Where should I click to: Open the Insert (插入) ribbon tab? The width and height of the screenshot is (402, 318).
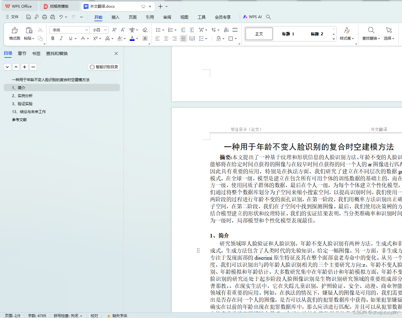pyautogui.click(x=116, y=17)
